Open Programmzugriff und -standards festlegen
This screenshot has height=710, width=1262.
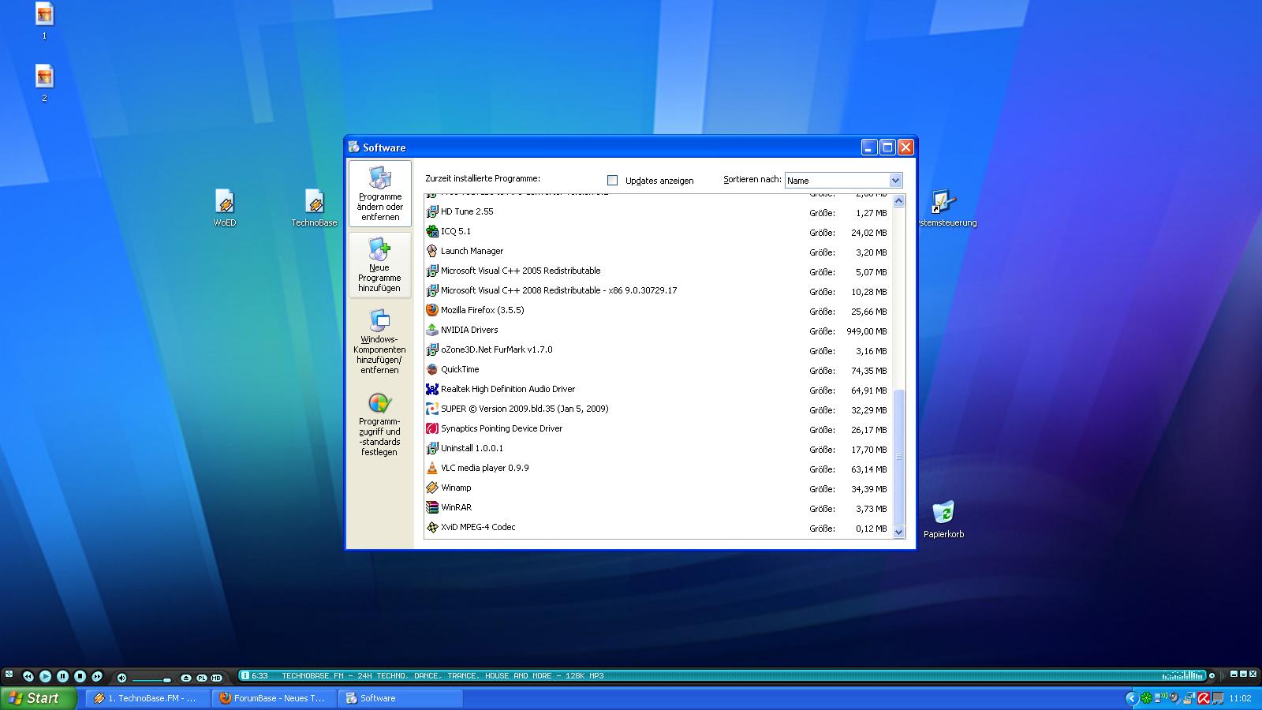point(380,424)
